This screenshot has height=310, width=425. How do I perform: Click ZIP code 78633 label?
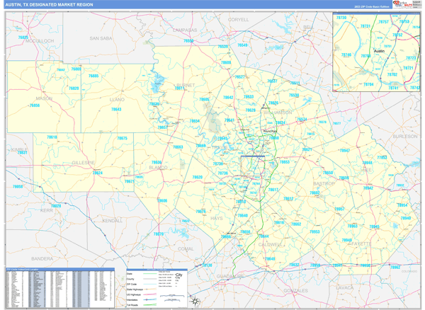tap(249, 97)
